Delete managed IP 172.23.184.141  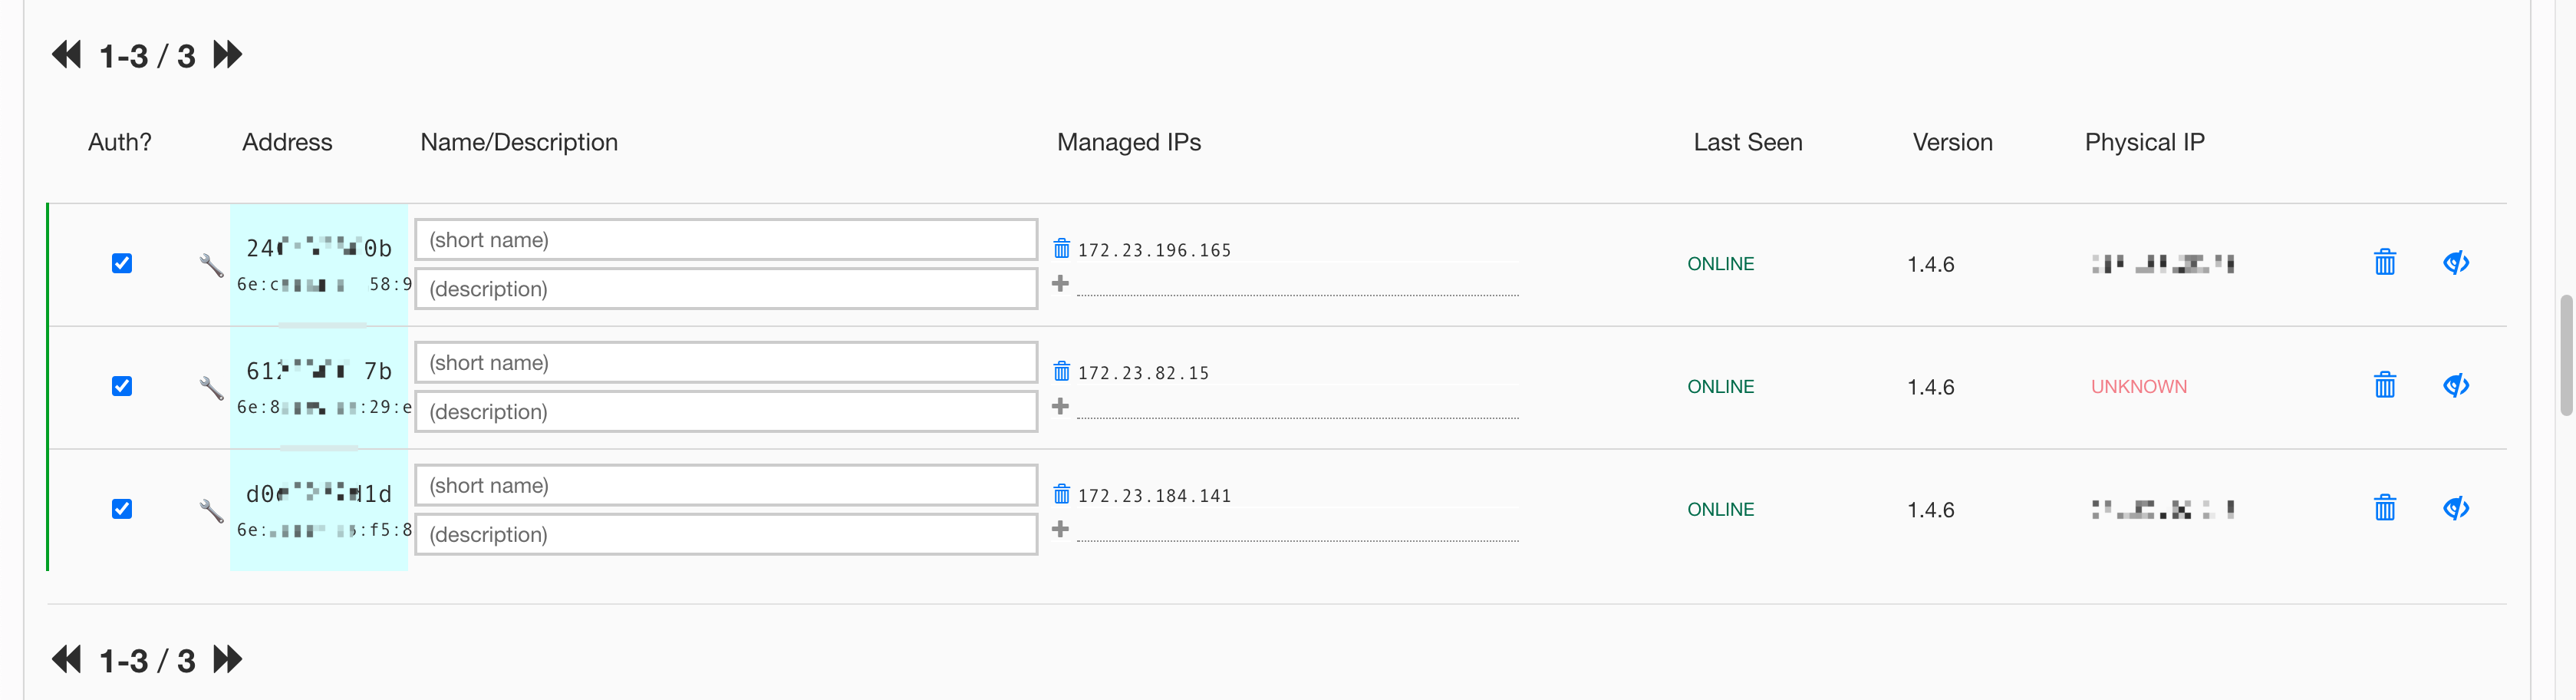1061,495
